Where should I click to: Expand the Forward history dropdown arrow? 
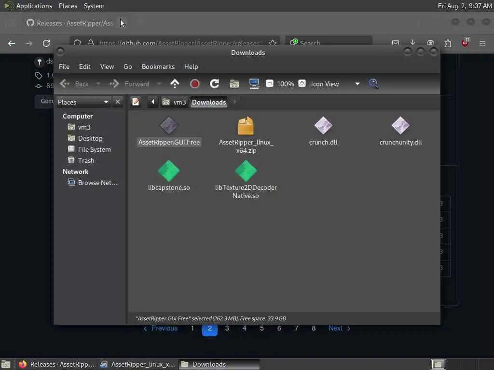click(x=159, y=84)
